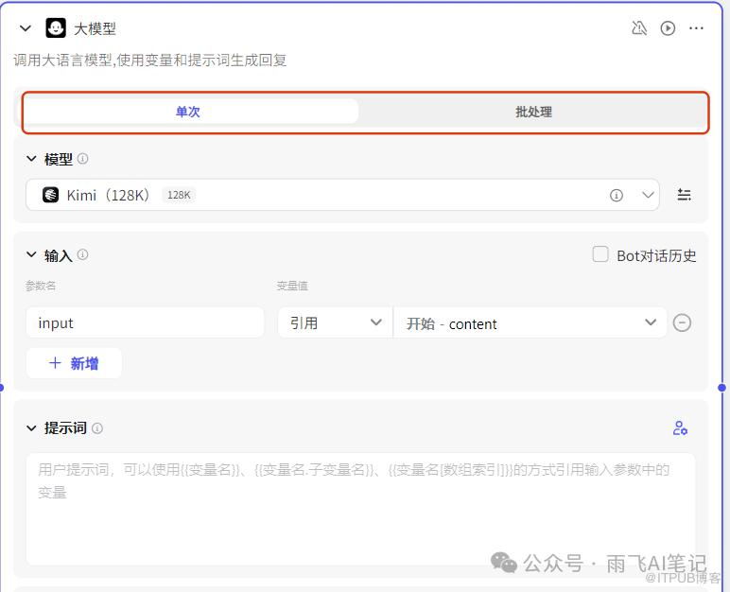Click the 变量值 column label
This screenshot has width=730, height=592.
[x=292, y=286]
